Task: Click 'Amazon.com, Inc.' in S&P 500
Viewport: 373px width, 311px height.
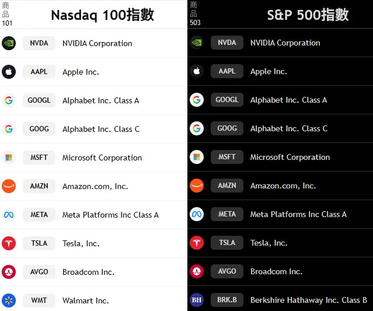Action: tap(283, 186)
